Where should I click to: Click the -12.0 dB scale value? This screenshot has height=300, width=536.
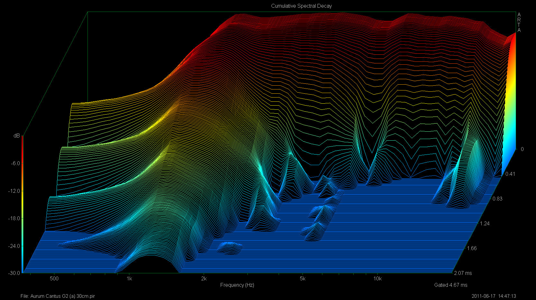(x=14, y=191)
